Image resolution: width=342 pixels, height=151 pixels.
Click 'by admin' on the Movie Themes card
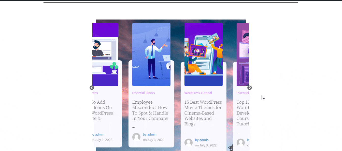pyautogui.click(x=202, y=140)
